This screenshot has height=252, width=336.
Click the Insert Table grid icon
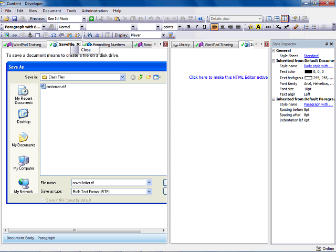(38, 35)
